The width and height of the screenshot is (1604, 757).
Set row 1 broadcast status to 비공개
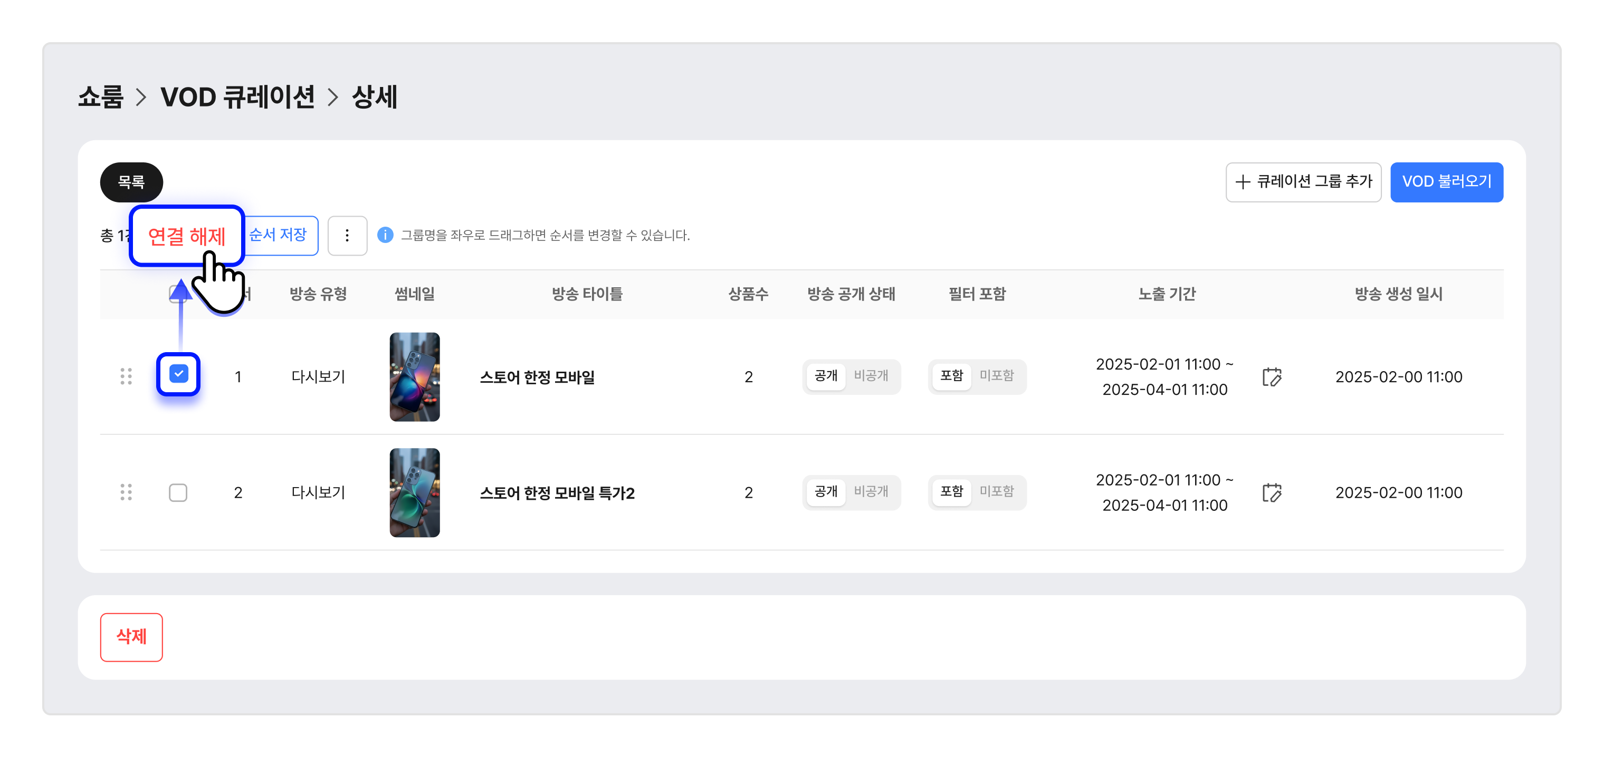[x=871, y=376]
